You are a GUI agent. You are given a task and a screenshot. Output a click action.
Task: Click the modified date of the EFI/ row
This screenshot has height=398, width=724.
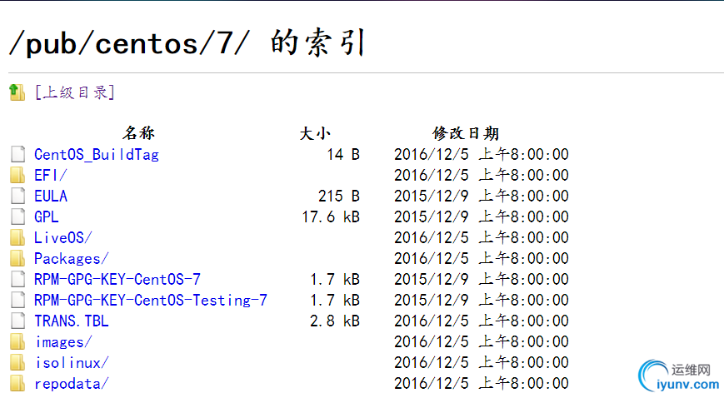click(481, 176)
